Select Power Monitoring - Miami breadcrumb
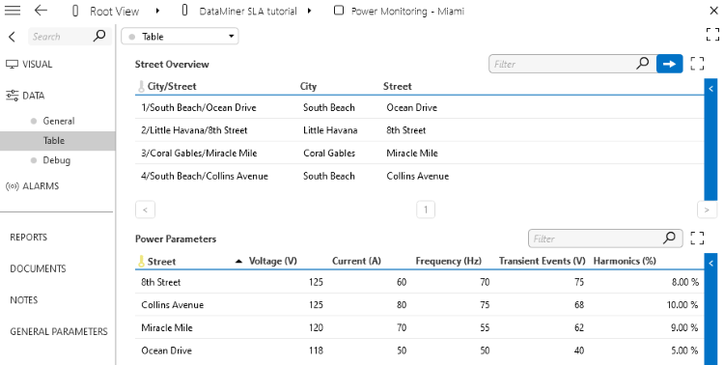 [407, 11]
